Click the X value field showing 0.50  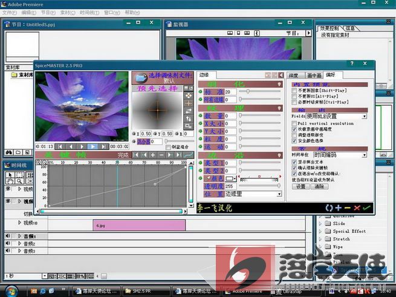pos(146,134)
